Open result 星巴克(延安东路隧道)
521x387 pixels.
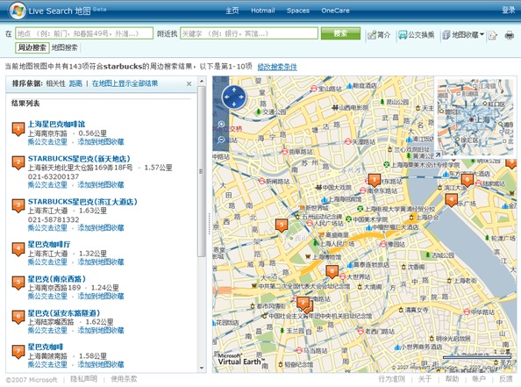pyautogui.click(x=64, y=313)
